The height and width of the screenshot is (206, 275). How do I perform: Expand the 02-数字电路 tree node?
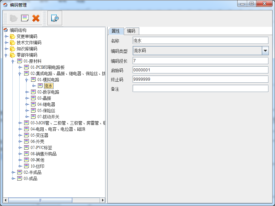click(x=27, y=92)
